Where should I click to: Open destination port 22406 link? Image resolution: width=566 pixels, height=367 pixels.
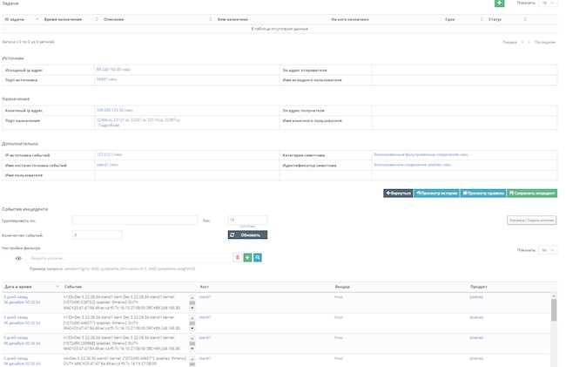coord(102,119)
